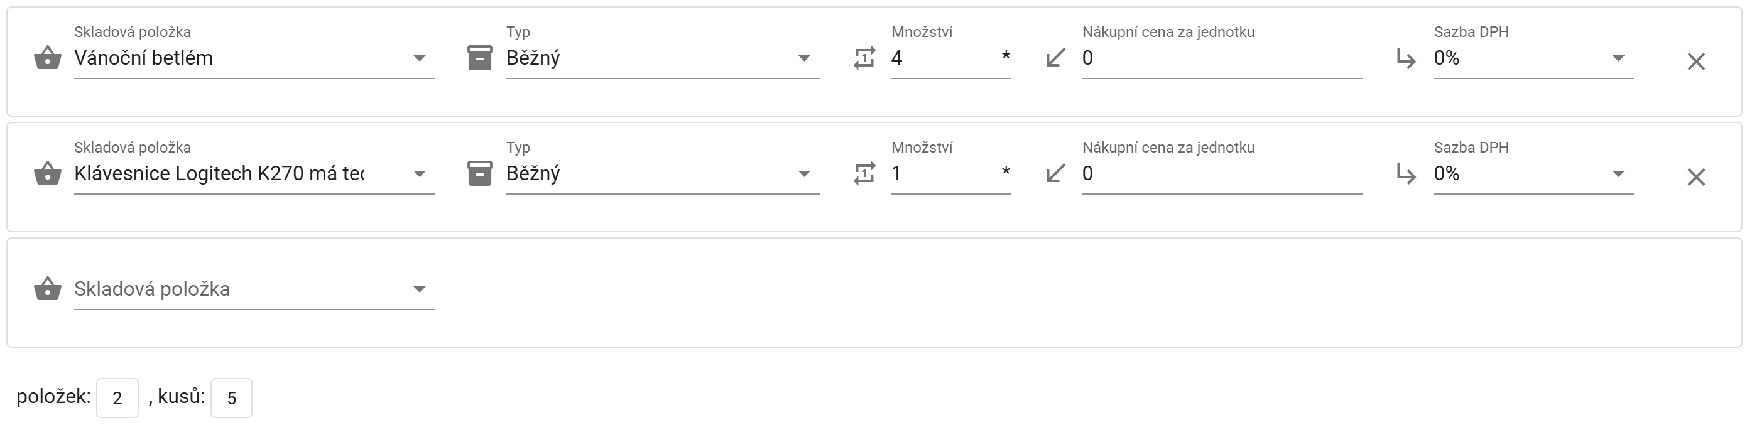Click the archive box icon in Klávesnice row
1747x425 pixels.
(479, 173)
